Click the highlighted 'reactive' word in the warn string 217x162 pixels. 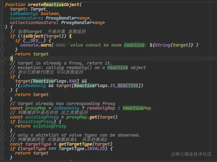pyautogui.click(x=134, y=45)
